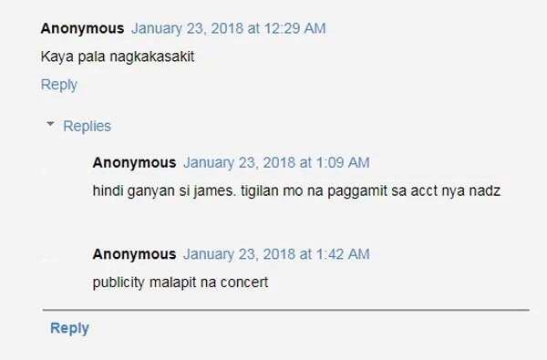547x360 pixels.
Task: Open the 1:09 AM comment timestamp link
Action: tap(276, 162)
